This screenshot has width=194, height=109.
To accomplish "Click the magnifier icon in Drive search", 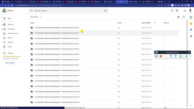I will [x=32, y=11].
